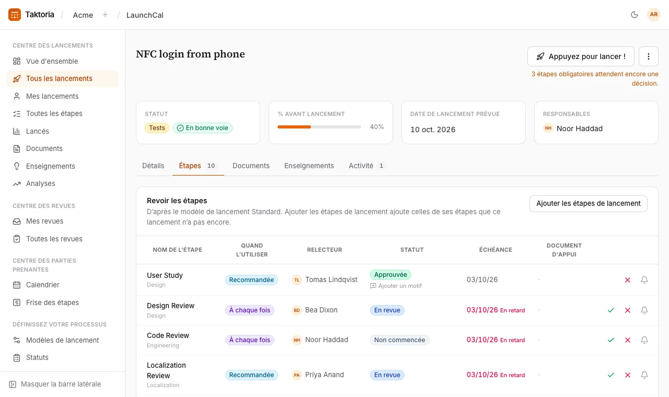This screenshot has width=669, height=397.
Task: Open the Enseignements tab
Action: [x=309, y=166]
